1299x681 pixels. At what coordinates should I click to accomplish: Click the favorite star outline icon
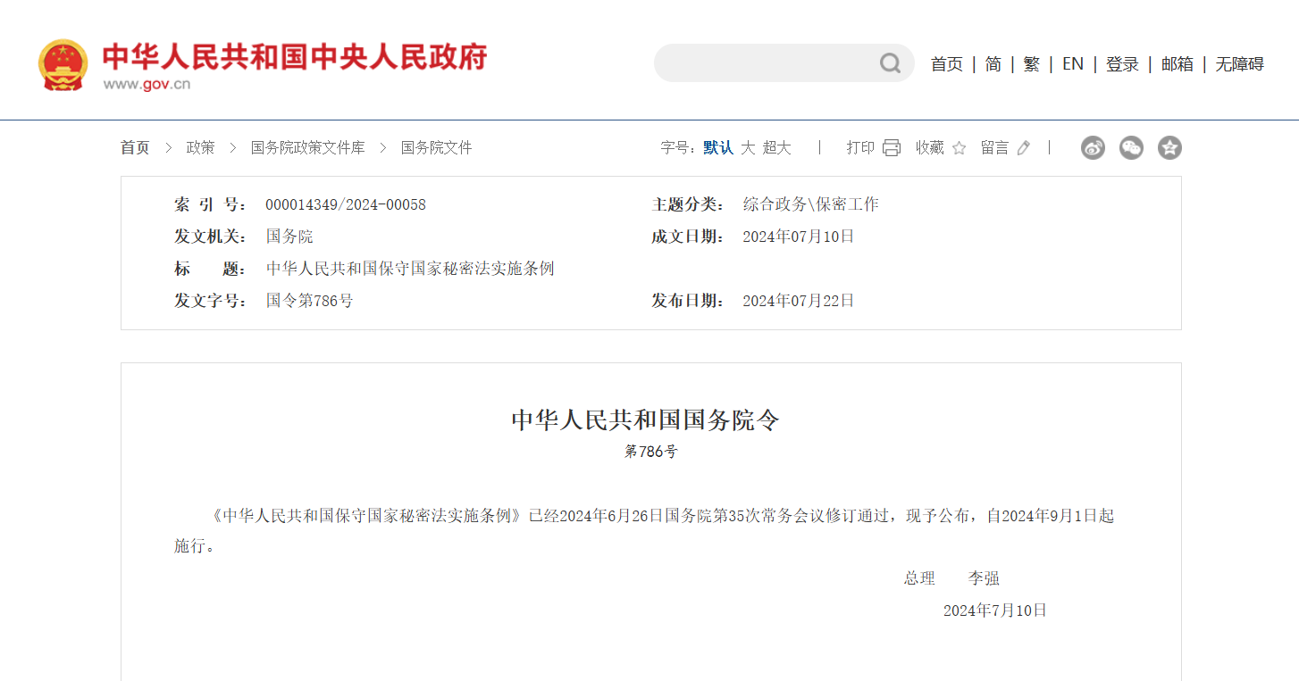(959, 148)
